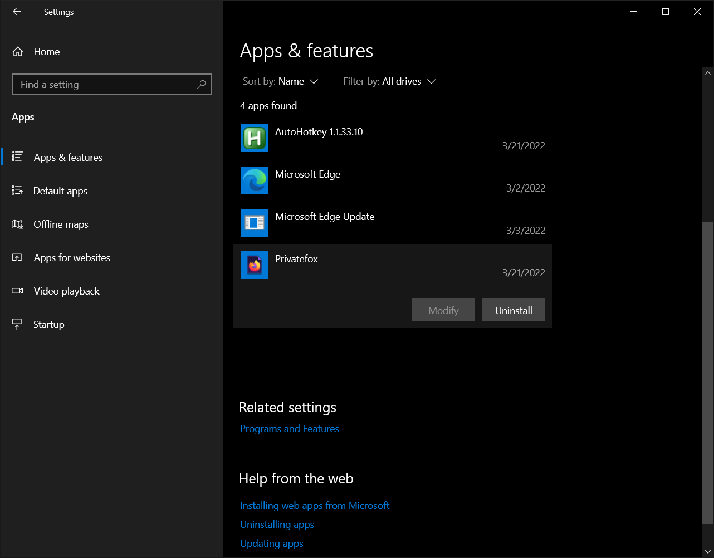Viewport: 714px width, 558px height.
Task: Click the Help from the web heading
Action: coord(296,479)
